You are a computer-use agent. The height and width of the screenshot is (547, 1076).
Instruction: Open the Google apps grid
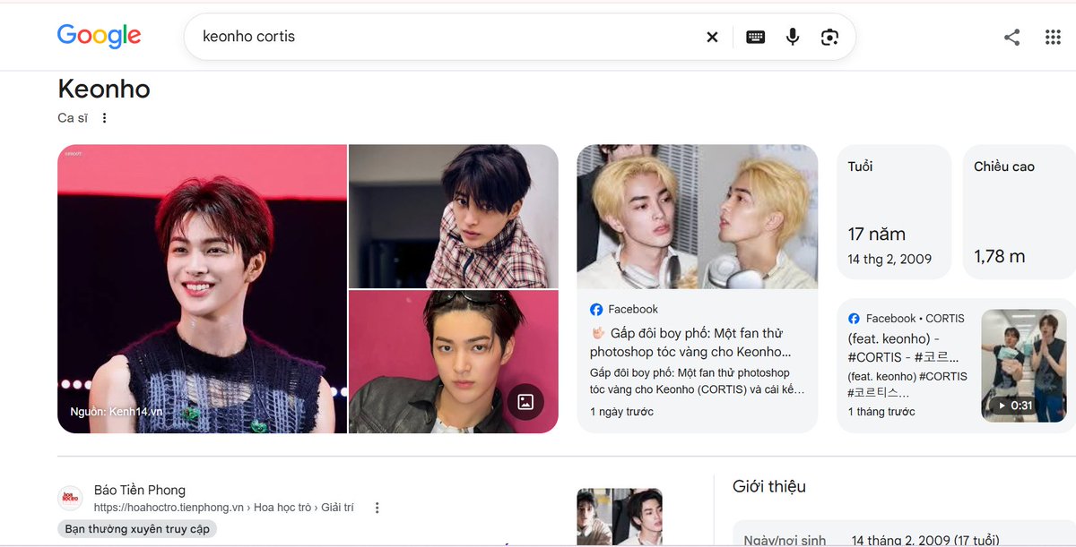pyautogui.click(x=1053, y=37)
